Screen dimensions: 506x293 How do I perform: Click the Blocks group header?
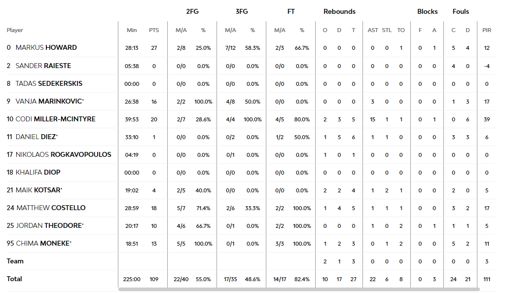(x=427, y=12)
